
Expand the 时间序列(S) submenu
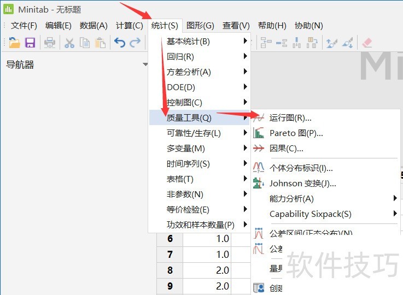click(199, 163)
